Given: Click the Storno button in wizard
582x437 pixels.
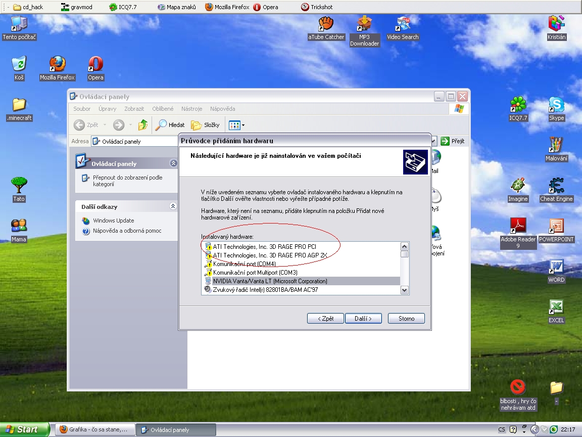Looking at the screenshot, I should coord(406,319).
